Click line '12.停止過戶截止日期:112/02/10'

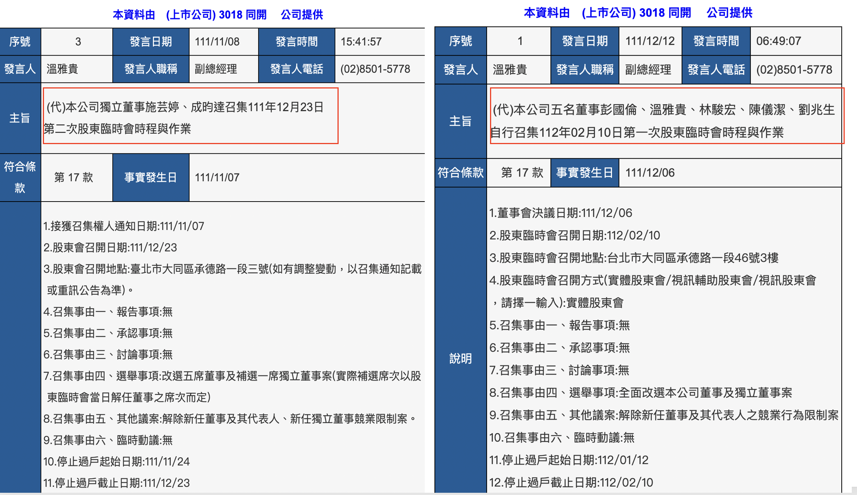[x=571, y=482]
